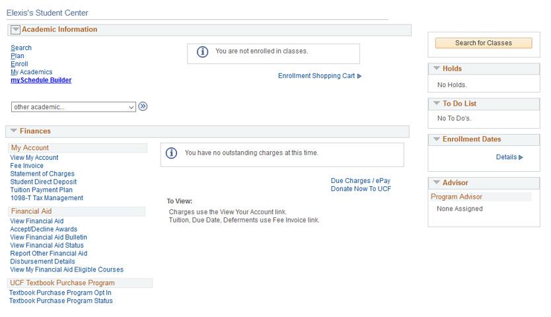Click the go arrow beside other academic dropdown
The width and height of the screenshot is (551, 317).
pos(143,106)
